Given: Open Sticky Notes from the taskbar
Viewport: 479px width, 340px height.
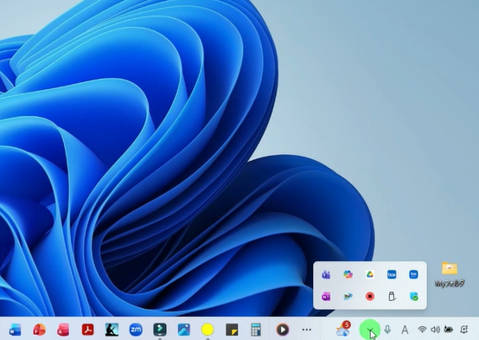Looking at the screenshot, I should [x=232, y=330].
